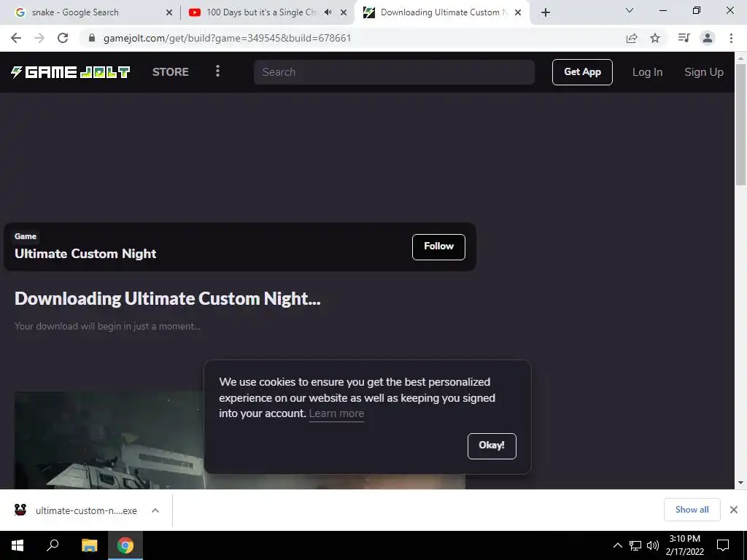
Task: Follow Ultimate Custom Night game
Action: click(438, 246)
